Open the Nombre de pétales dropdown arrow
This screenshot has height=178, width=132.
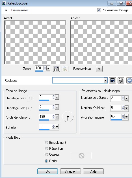126,98
